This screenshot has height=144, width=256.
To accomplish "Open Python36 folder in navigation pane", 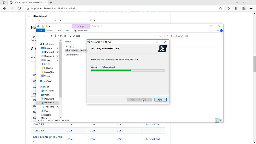I will 48,68.
